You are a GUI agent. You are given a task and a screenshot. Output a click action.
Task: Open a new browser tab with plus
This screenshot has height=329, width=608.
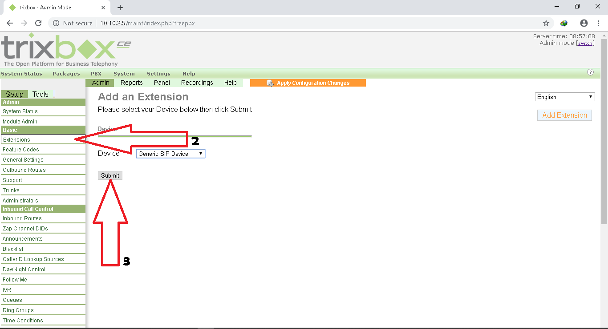120,8
